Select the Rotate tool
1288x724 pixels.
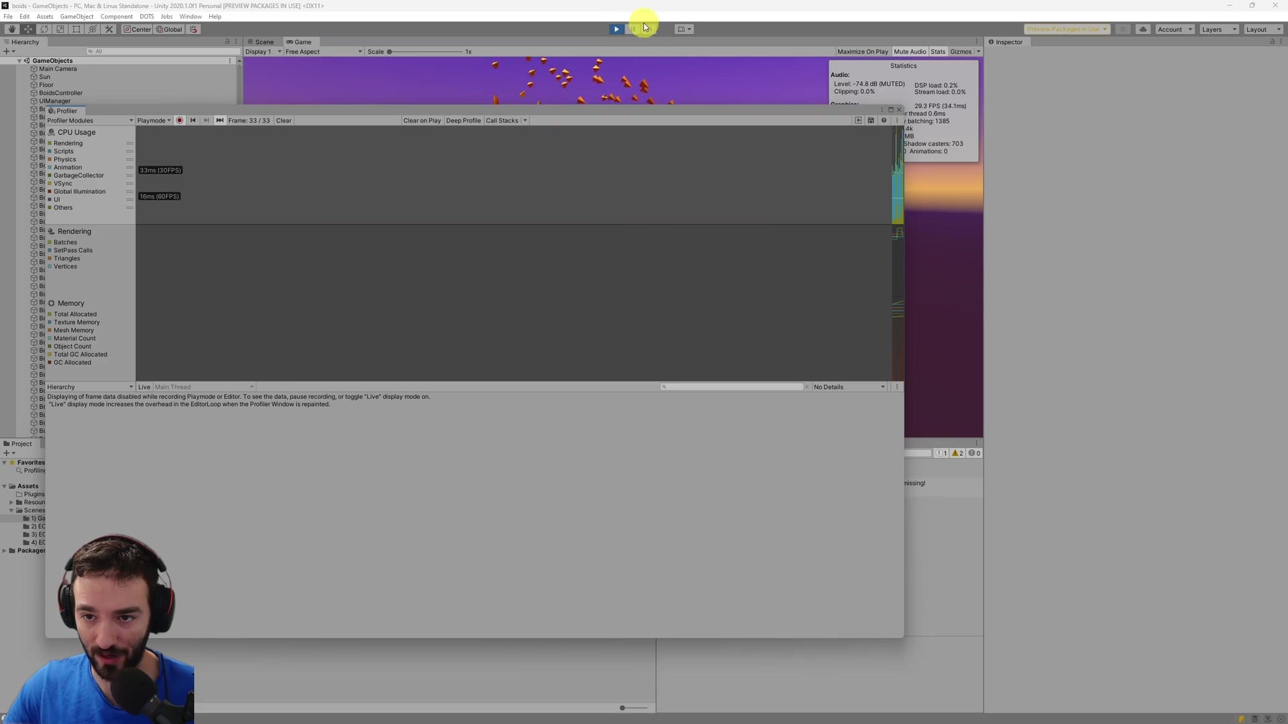coord(44,29)
